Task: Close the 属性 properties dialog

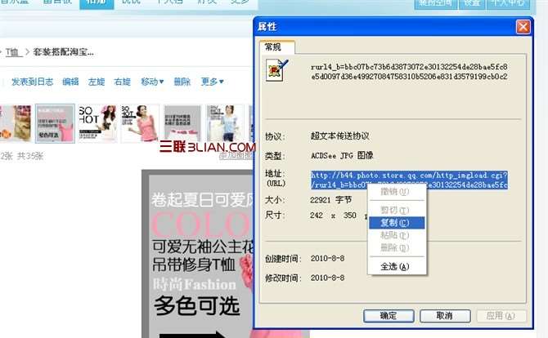Action: (523, 26)
